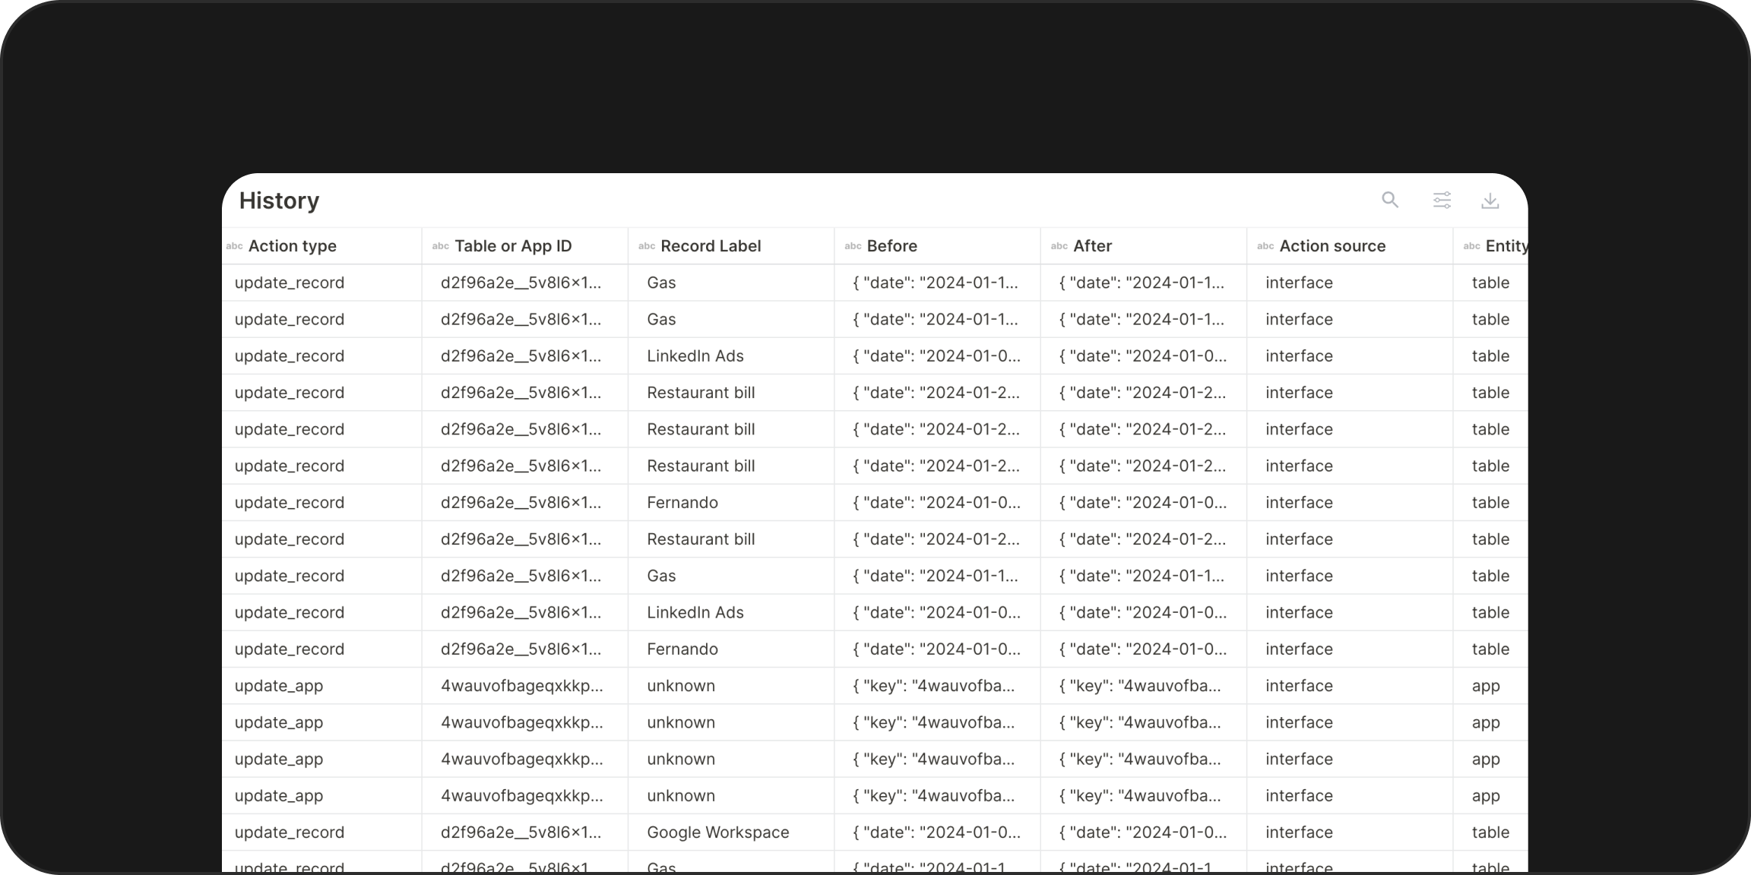This screenshot has width=1751, height=875.
Task: Click the interface value in Restaurant bill row
Action: click(1299, 393)
